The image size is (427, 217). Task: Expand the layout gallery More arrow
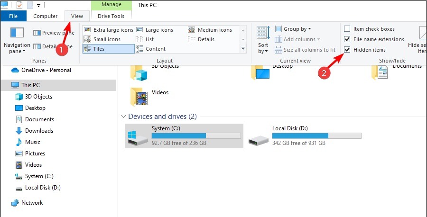243,49
